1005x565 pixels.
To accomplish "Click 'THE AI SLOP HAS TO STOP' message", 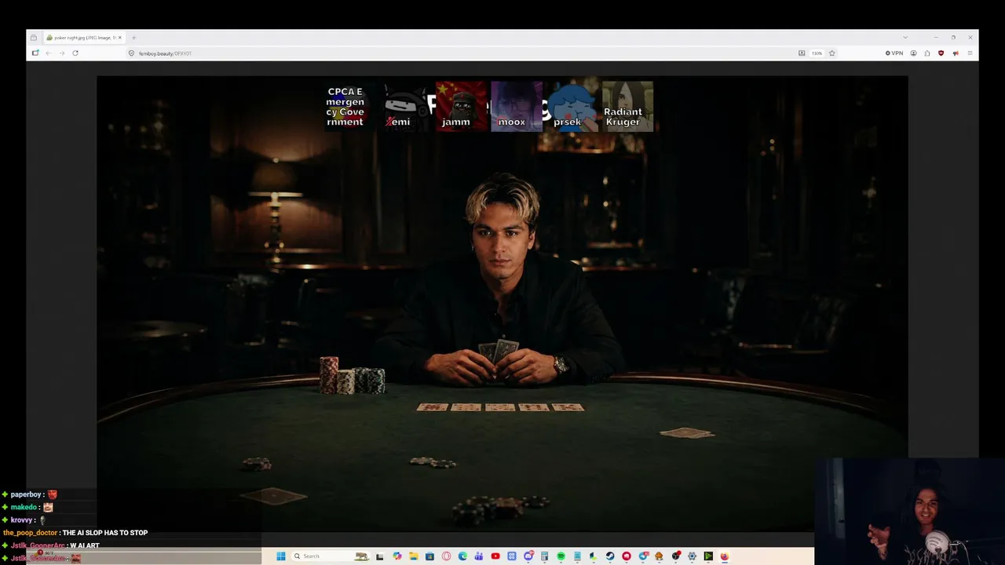I will click(x=105, y=533).
